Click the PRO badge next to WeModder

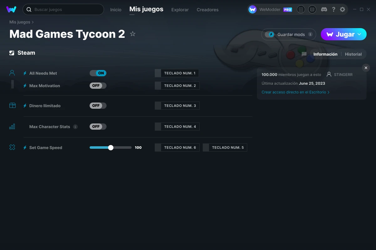tap(288, 10)
